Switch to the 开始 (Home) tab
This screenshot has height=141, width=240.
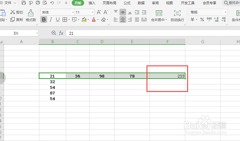(x=78, y=3)
